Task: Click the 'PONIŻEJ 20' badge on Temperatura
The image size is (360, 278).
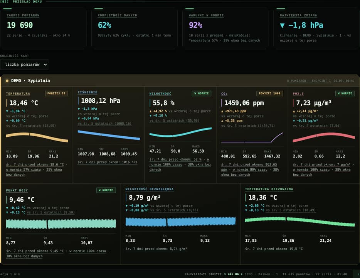Action: pos(56,93)
